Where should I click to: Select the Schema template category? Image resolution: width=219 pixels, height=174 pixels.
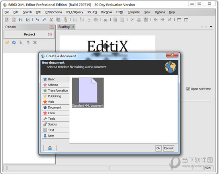click(55, 85)
